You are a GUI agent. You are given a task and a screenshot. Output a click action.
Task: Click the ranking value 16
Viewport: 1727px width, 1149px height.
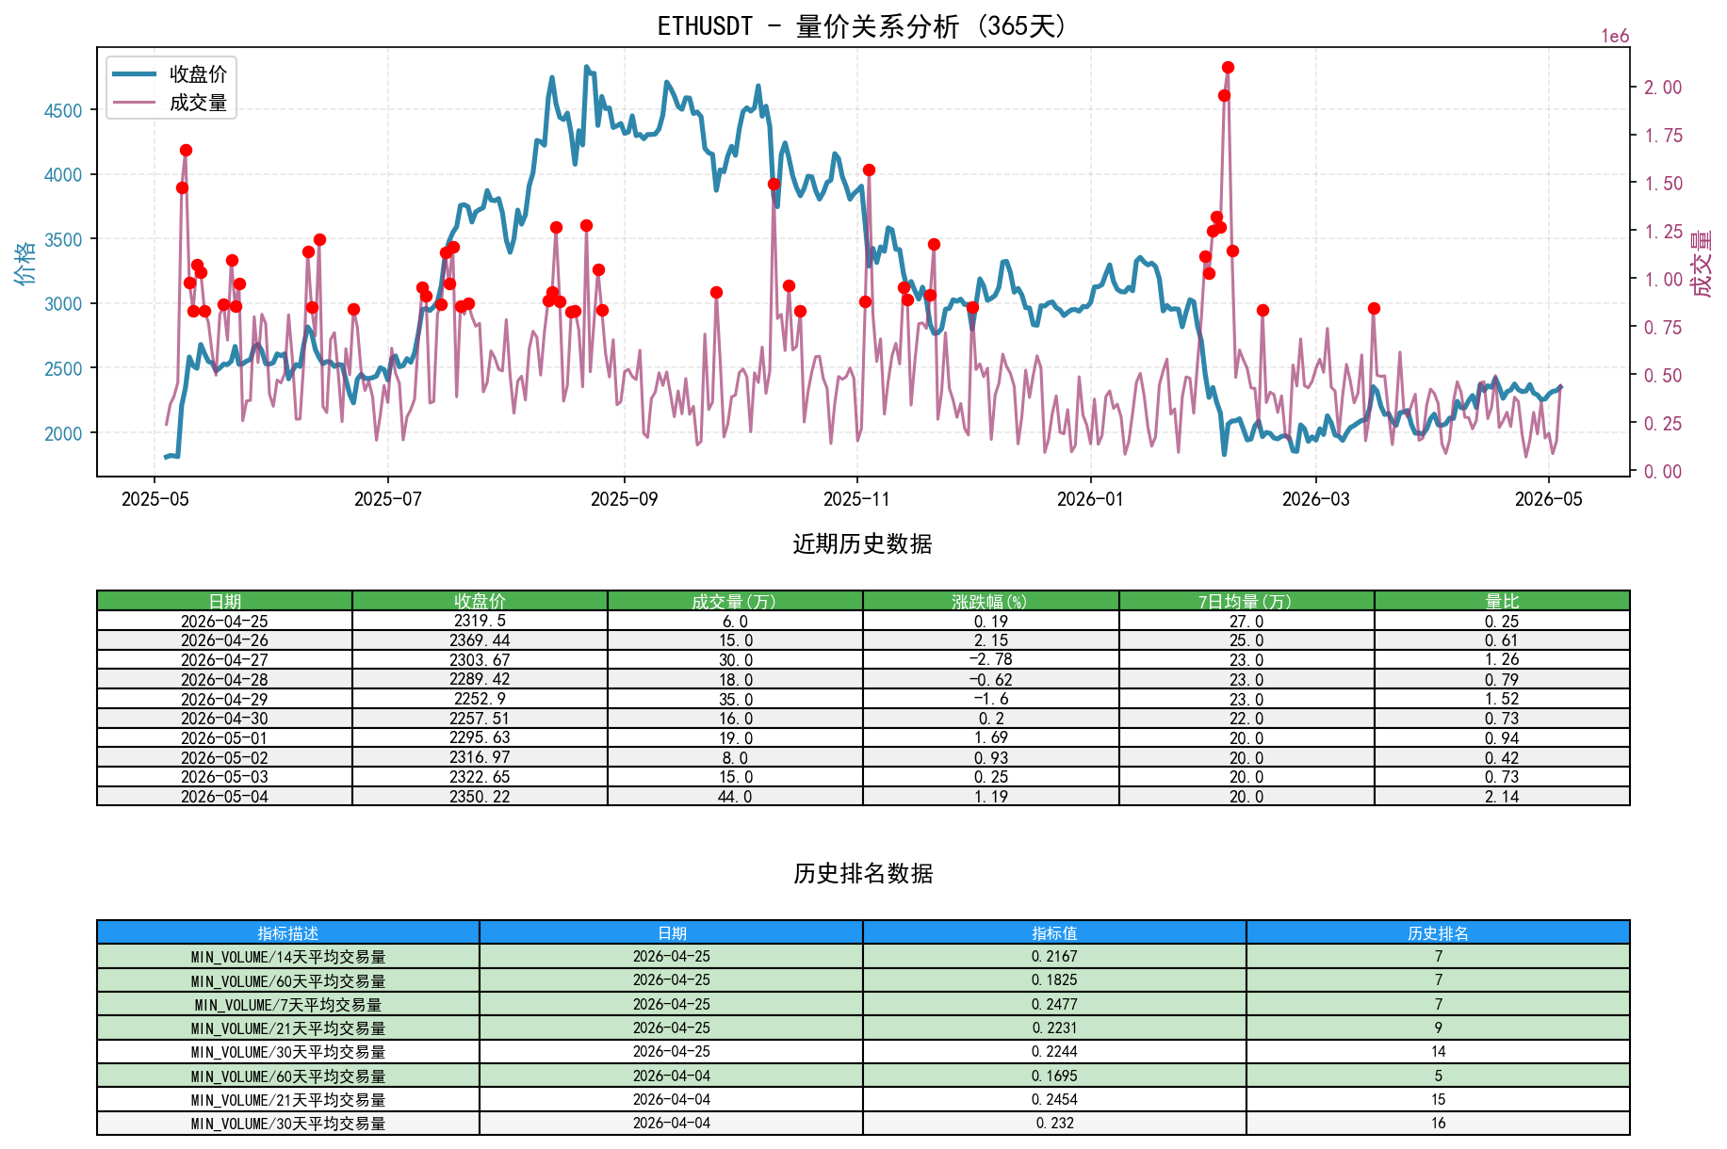point(1438,1124)
